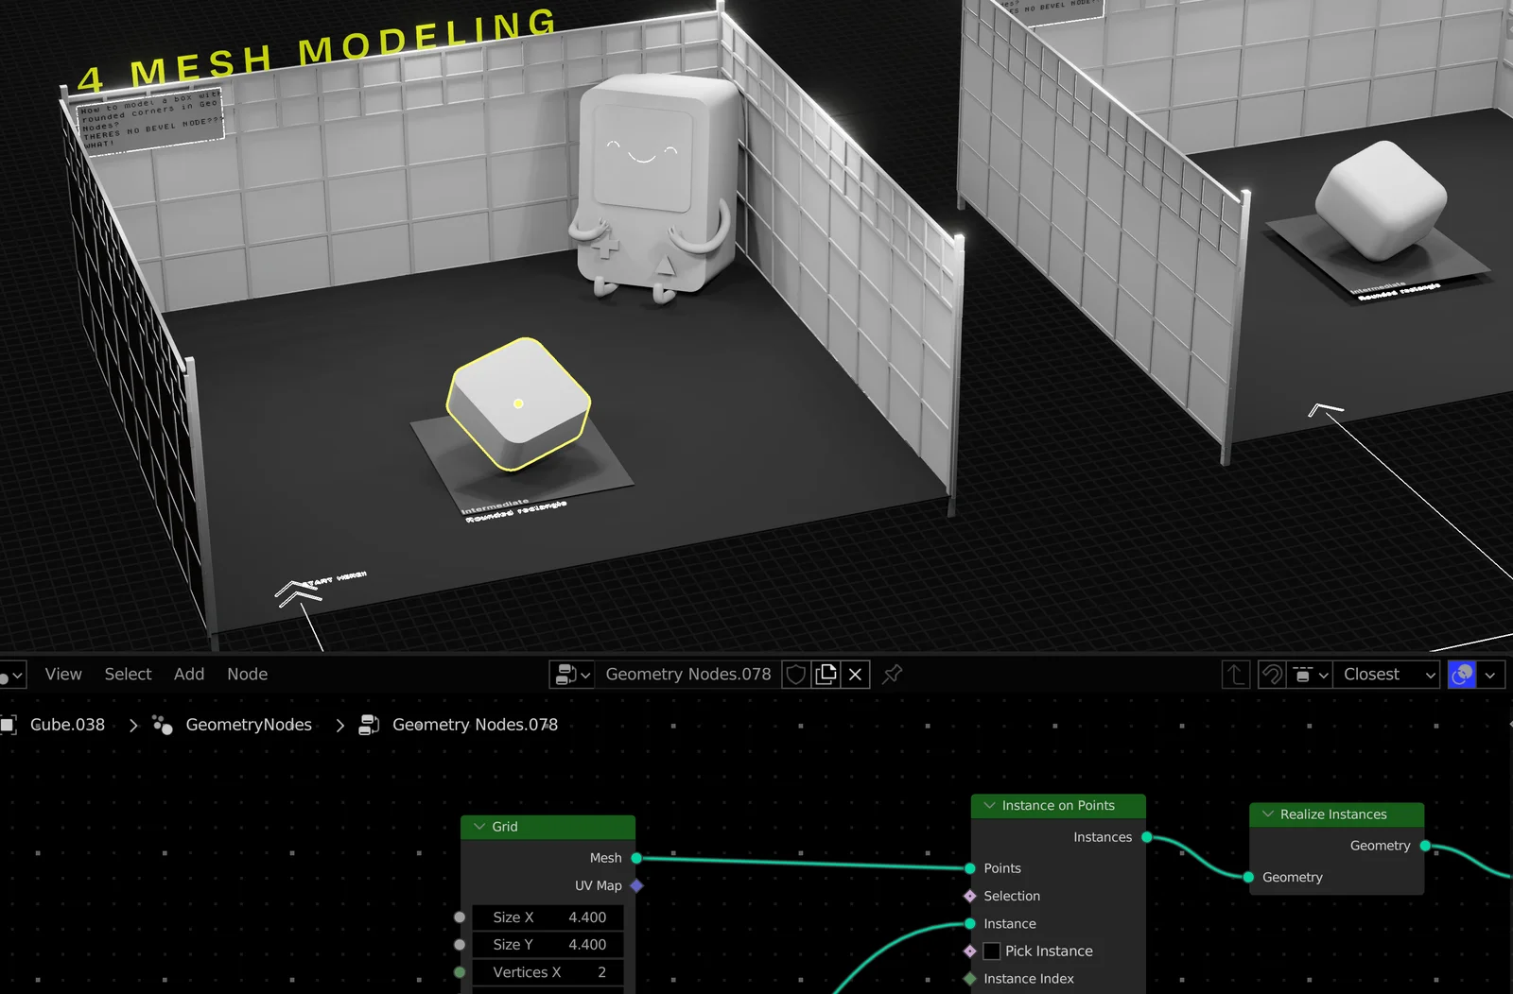
Task: Adjust the Size X slider on Grid node
Action: click(x=547, y=917)
